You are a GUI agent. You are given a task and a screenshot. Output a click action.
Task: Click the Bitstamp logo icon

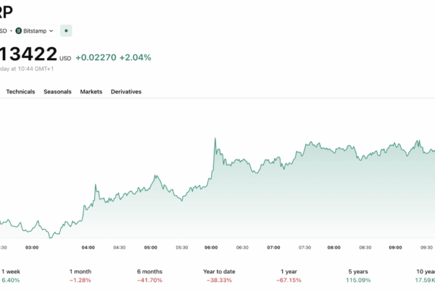19,30
